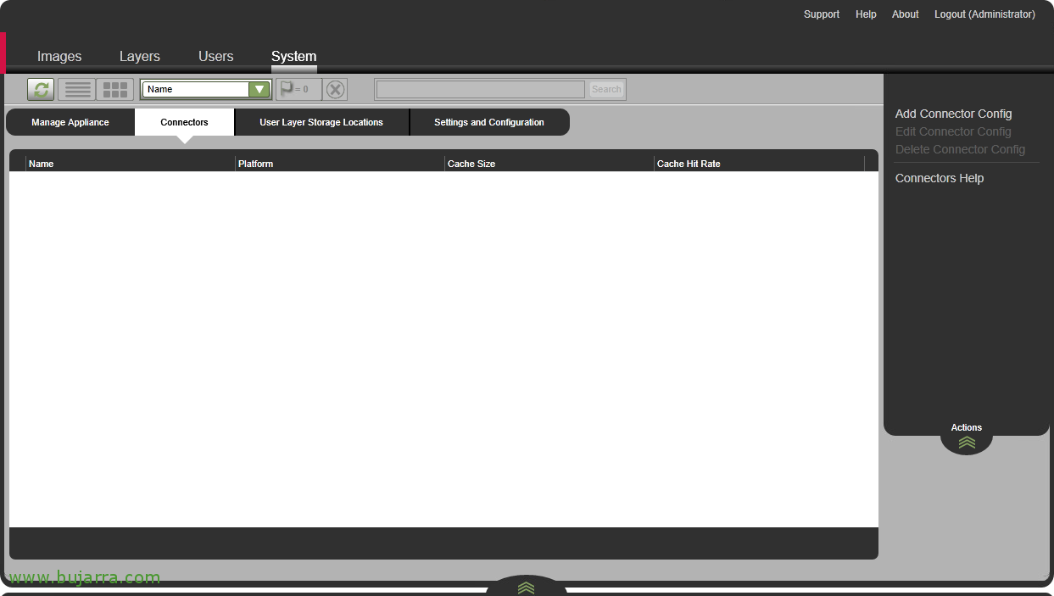This screenshot has height=596, width=1054.
Task: Open the Name sort dropdown
Action: tap(259, 89)
